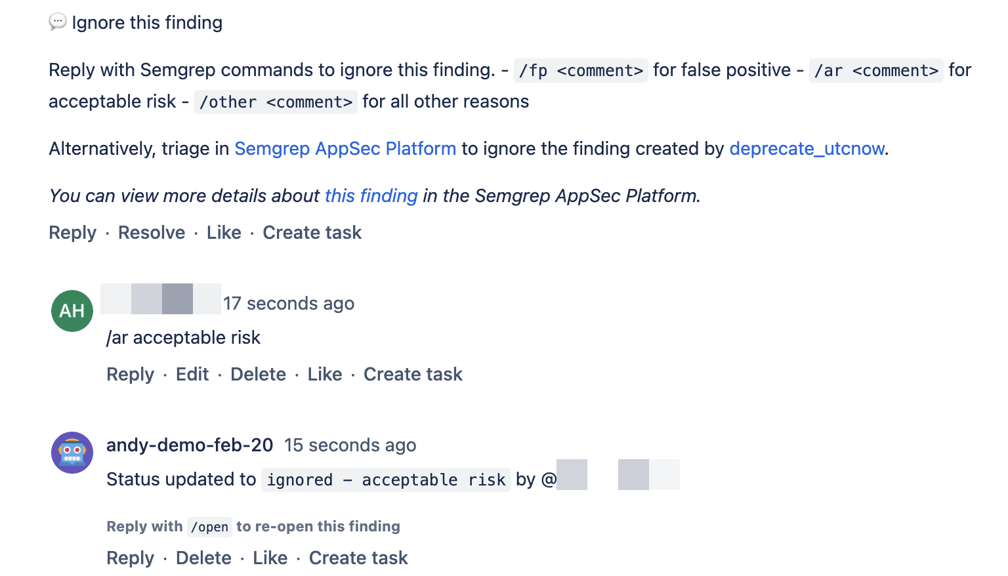Like the '/ar acceptable risk' comment

(x=325, y=374)
